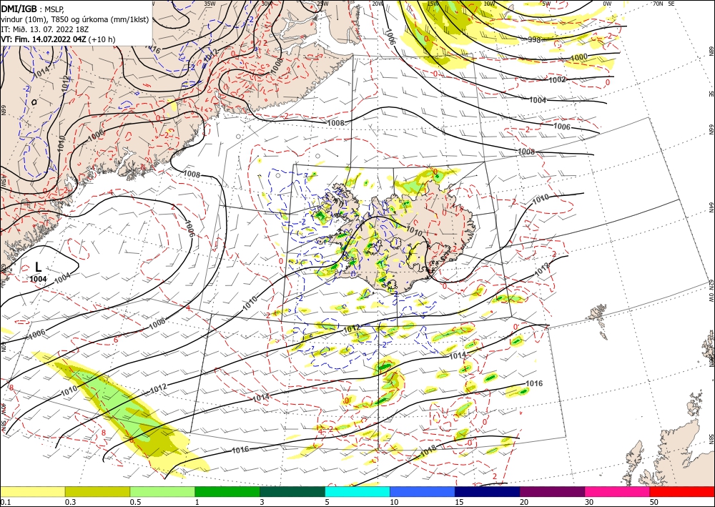Click the '20' legend value label
Image resolution: width=715 pixels, height=507 pixels.
pyautogui.click(x=524, y=502)
